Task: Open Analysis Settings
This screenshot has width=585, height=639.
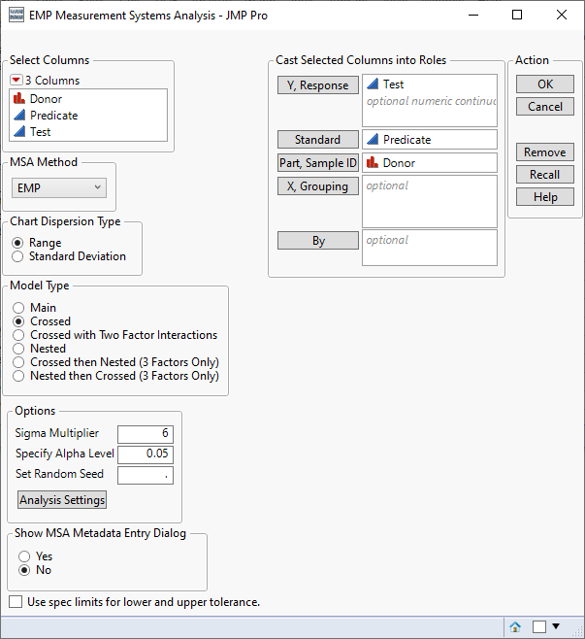Action: pos(62,500)
